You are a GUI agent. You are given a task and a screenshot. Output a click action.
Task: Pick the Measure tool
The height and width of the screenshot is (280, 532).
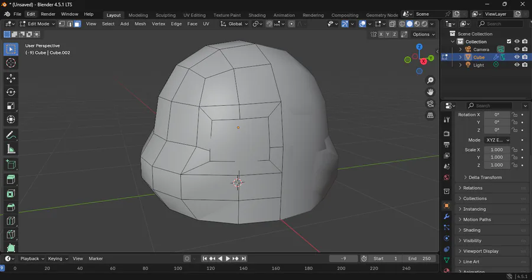pos(11,149)
